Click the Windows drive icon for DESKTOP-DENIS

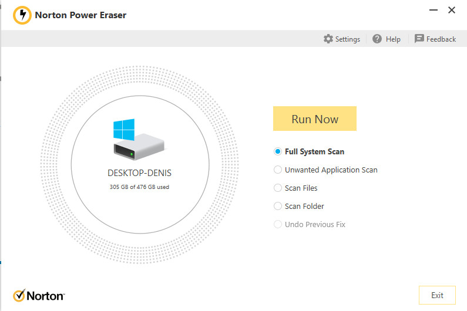(x=139, y=140)
